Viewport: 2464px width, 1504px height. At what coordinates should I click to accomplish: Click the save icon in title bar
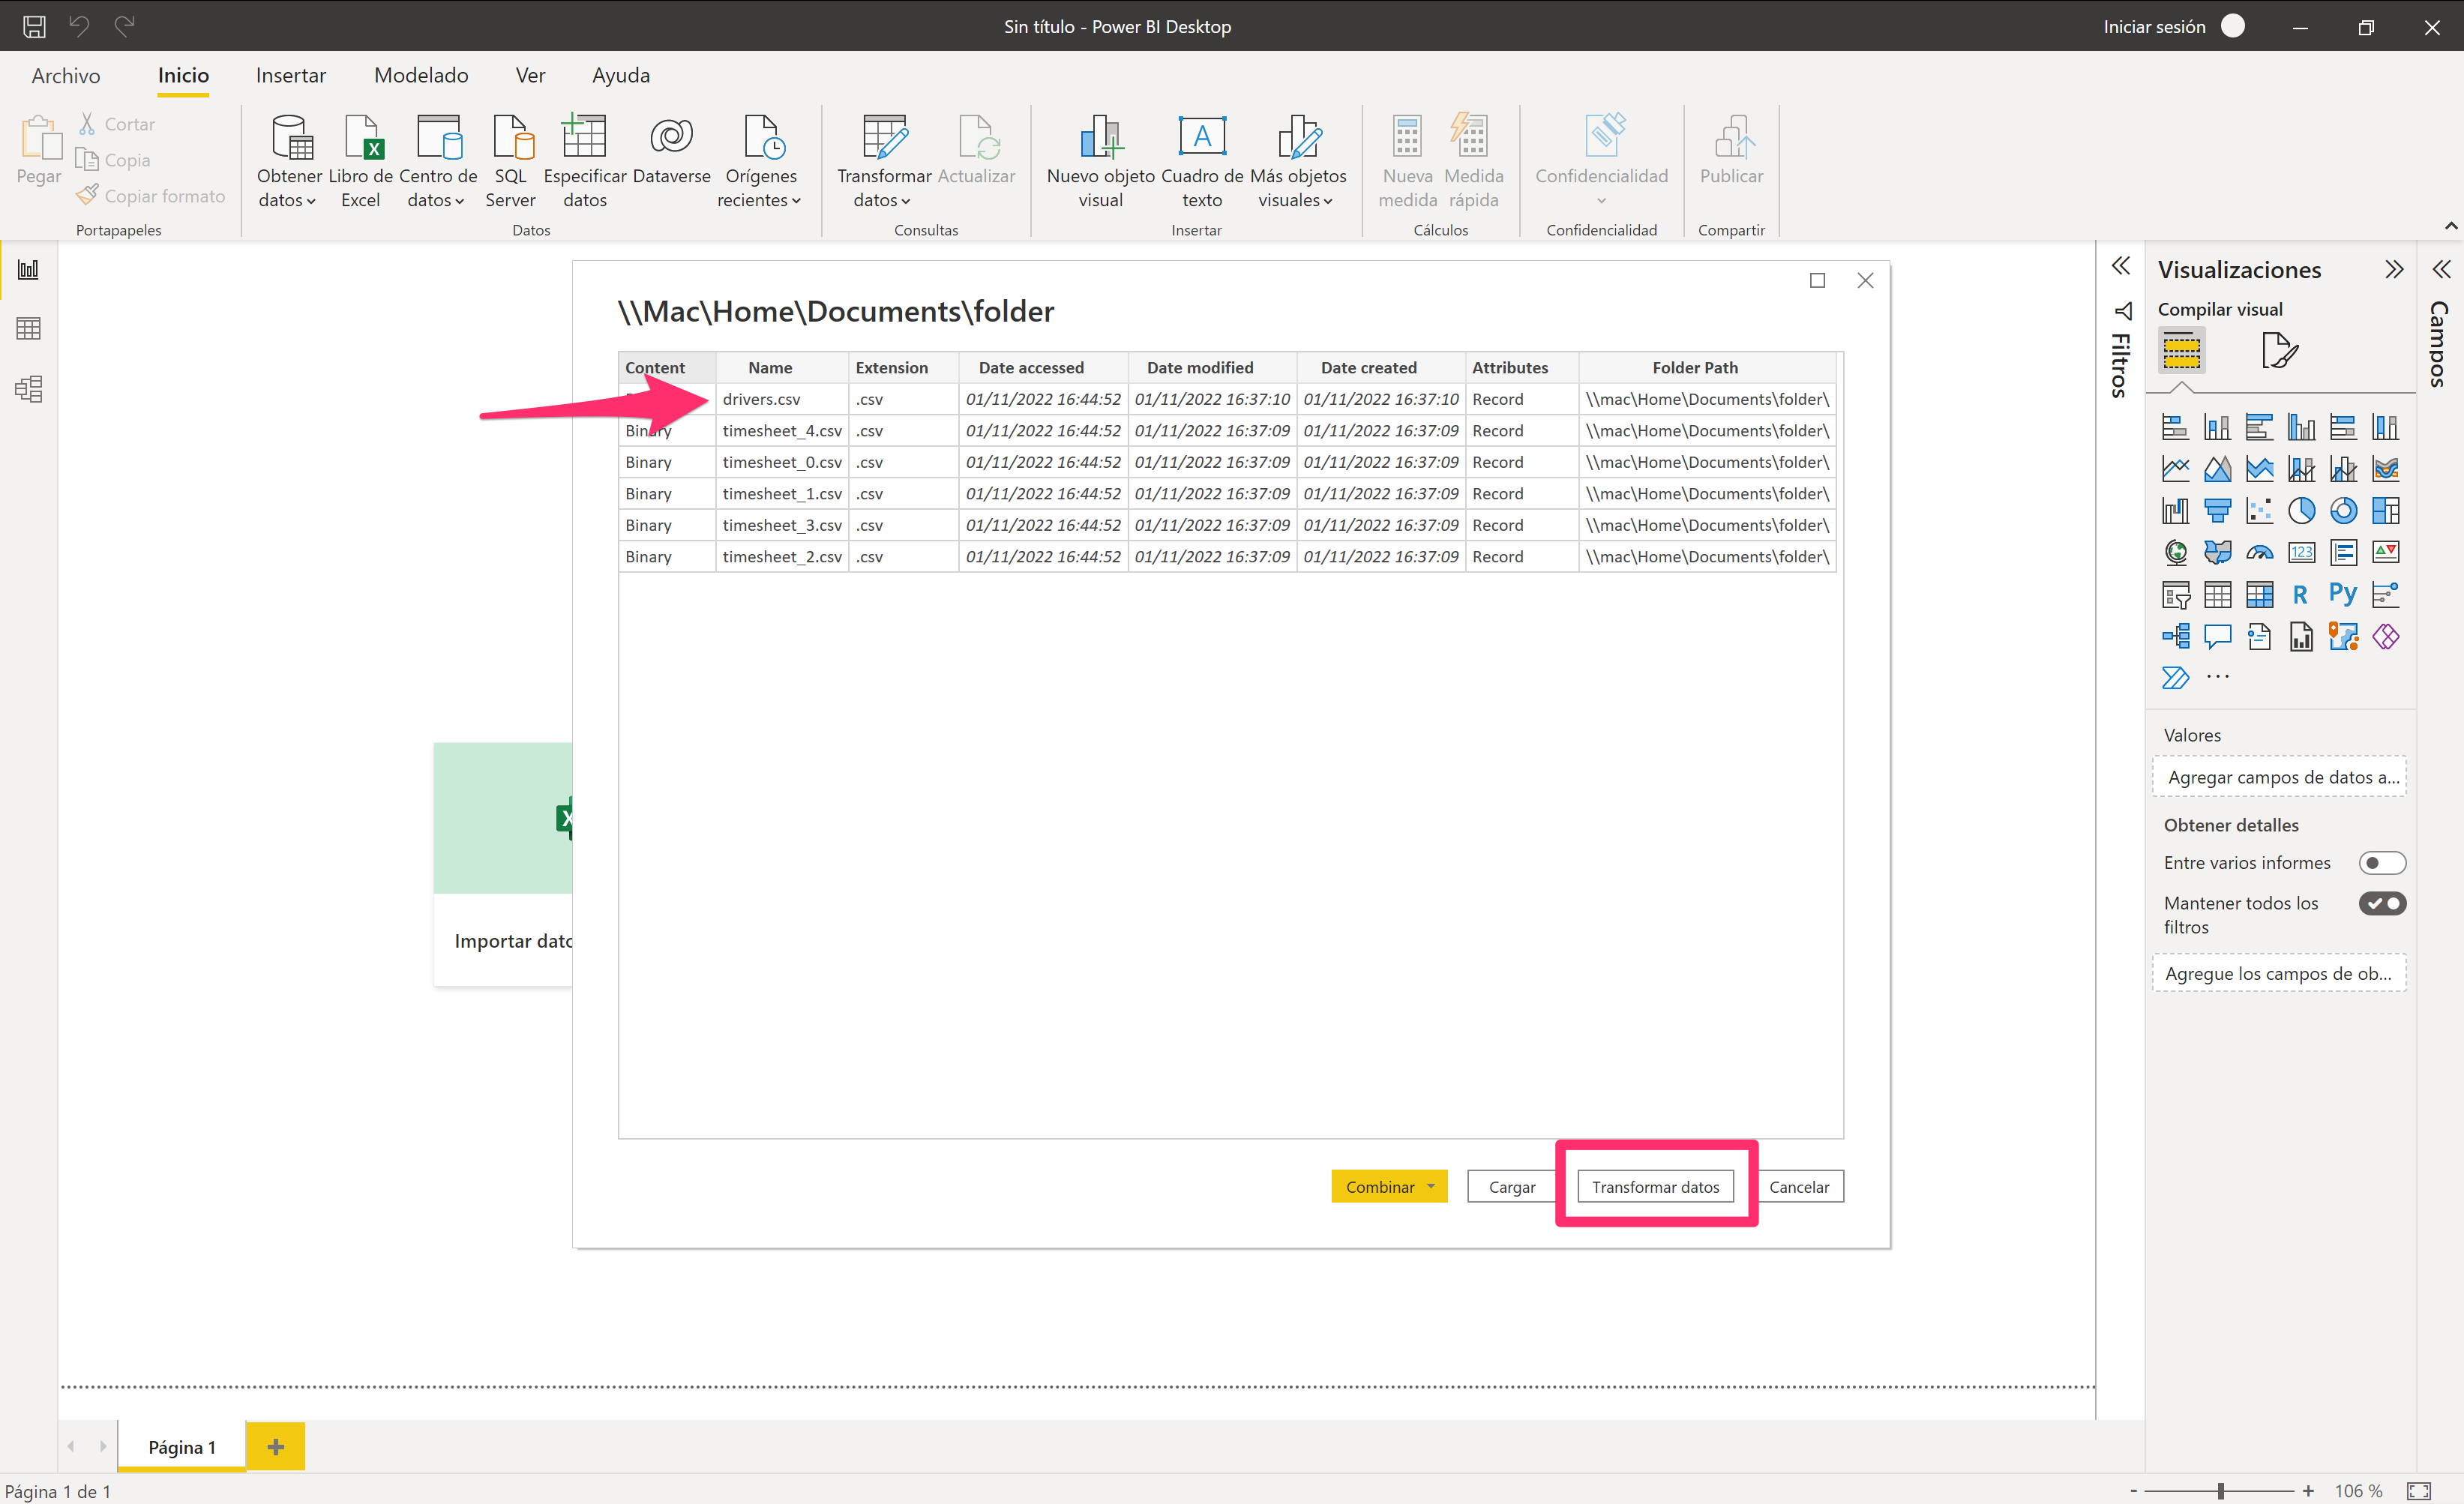click(x=34, y=26)
